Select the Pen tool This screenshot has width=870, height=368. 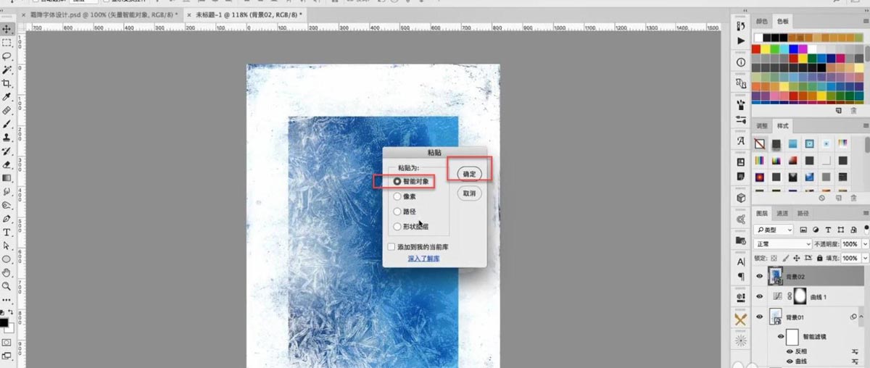pyautogui.click(x=7, y=219)
